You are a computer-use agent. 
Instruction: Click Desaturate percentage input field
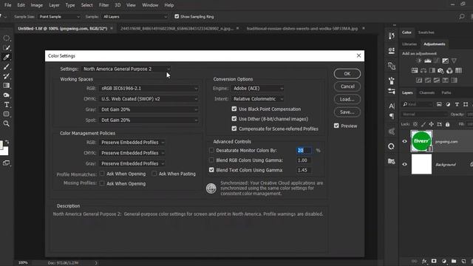coord(304,150)
